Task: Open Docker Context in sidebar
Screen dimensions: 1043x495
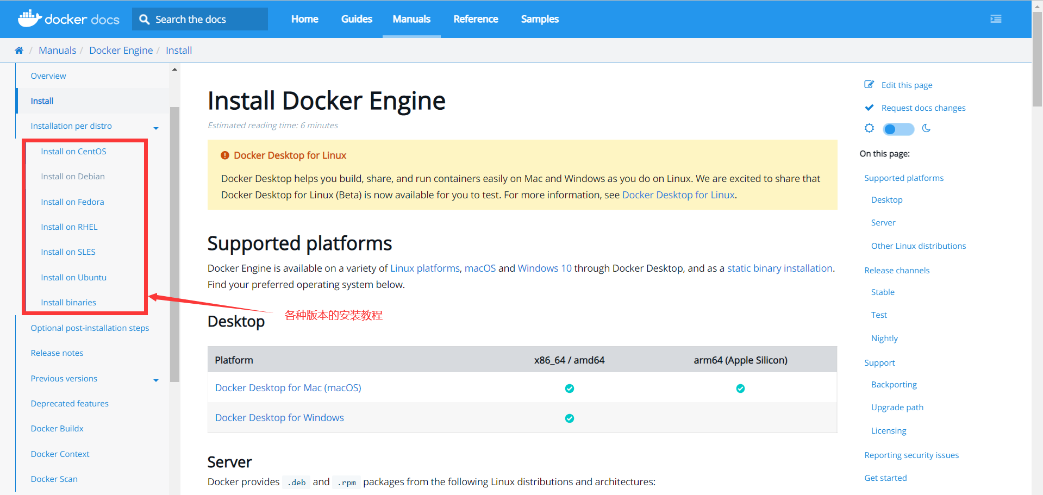Action: click(60, 454)
